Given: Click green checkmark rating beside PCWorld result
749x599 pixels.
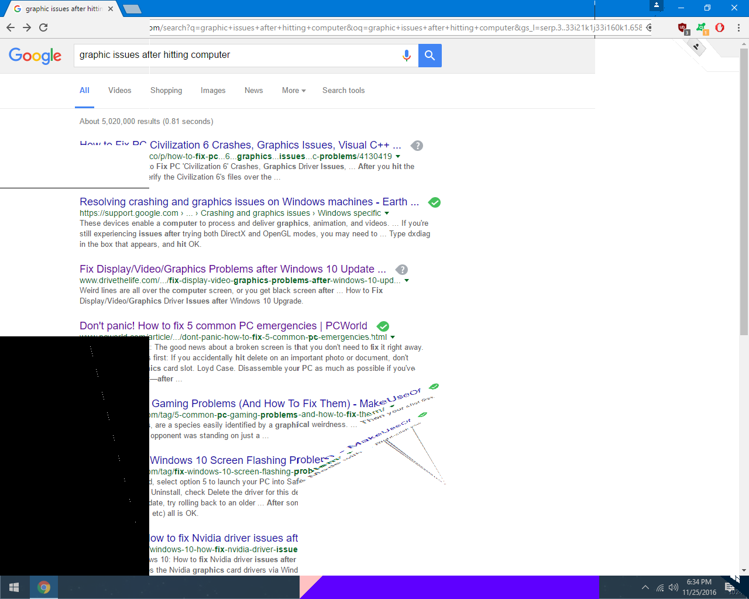Looking at the screenshot, I should click(383, 326).
